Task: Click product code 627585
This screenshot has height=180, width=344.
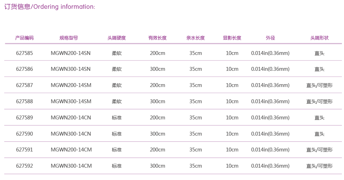Action: point(24,53)
